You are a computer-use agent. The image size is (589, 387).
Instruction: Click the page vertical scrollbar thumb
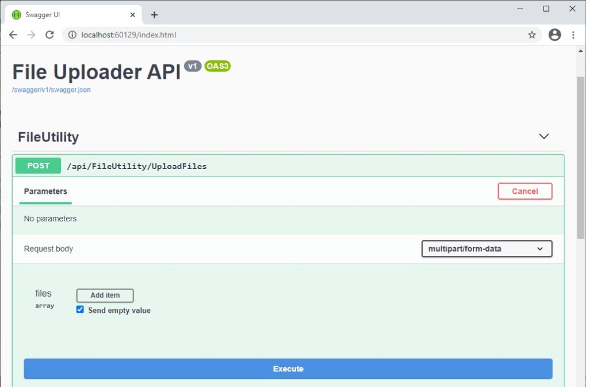click(581, 158)
